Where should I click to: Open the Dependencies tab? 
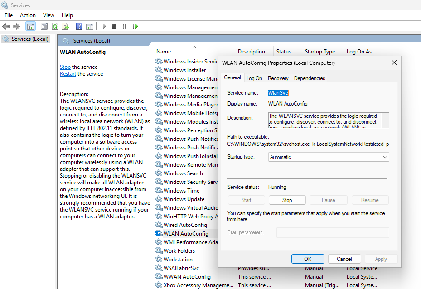(310, 78)
